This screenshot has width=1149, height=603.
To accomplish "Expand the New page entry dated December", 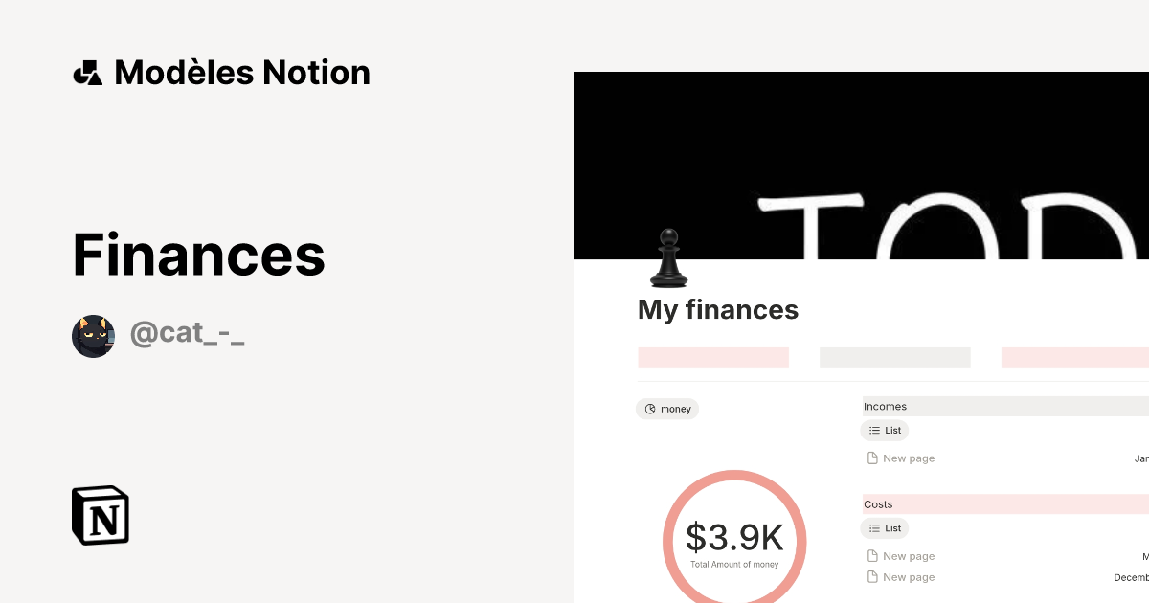I will (x=908, y=576).
